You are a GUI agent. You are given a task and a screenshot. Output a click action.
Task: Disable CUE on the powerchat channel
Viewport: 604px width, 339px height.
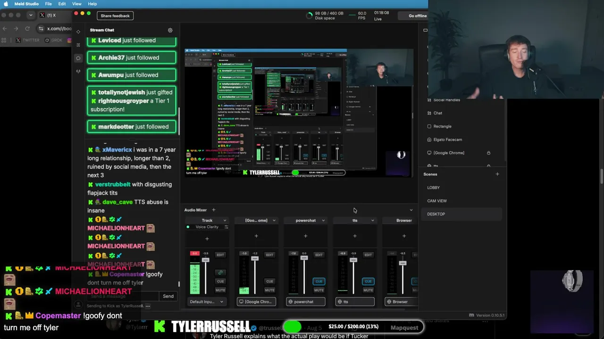click(x=319, y=282)
